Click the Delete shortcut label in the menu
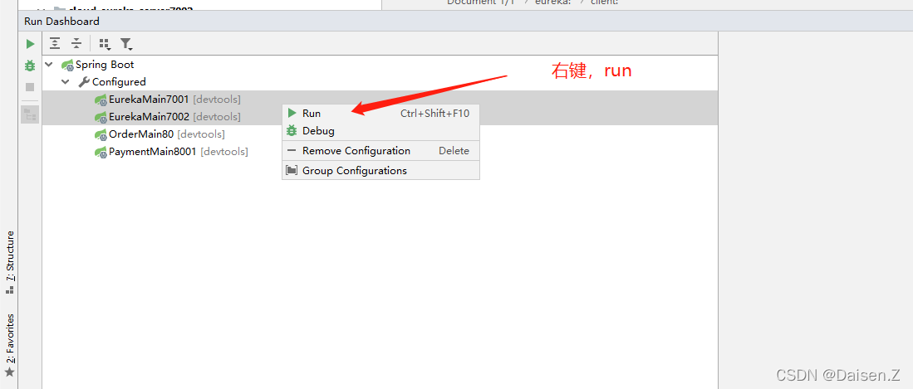 click(x=454, y=151)
